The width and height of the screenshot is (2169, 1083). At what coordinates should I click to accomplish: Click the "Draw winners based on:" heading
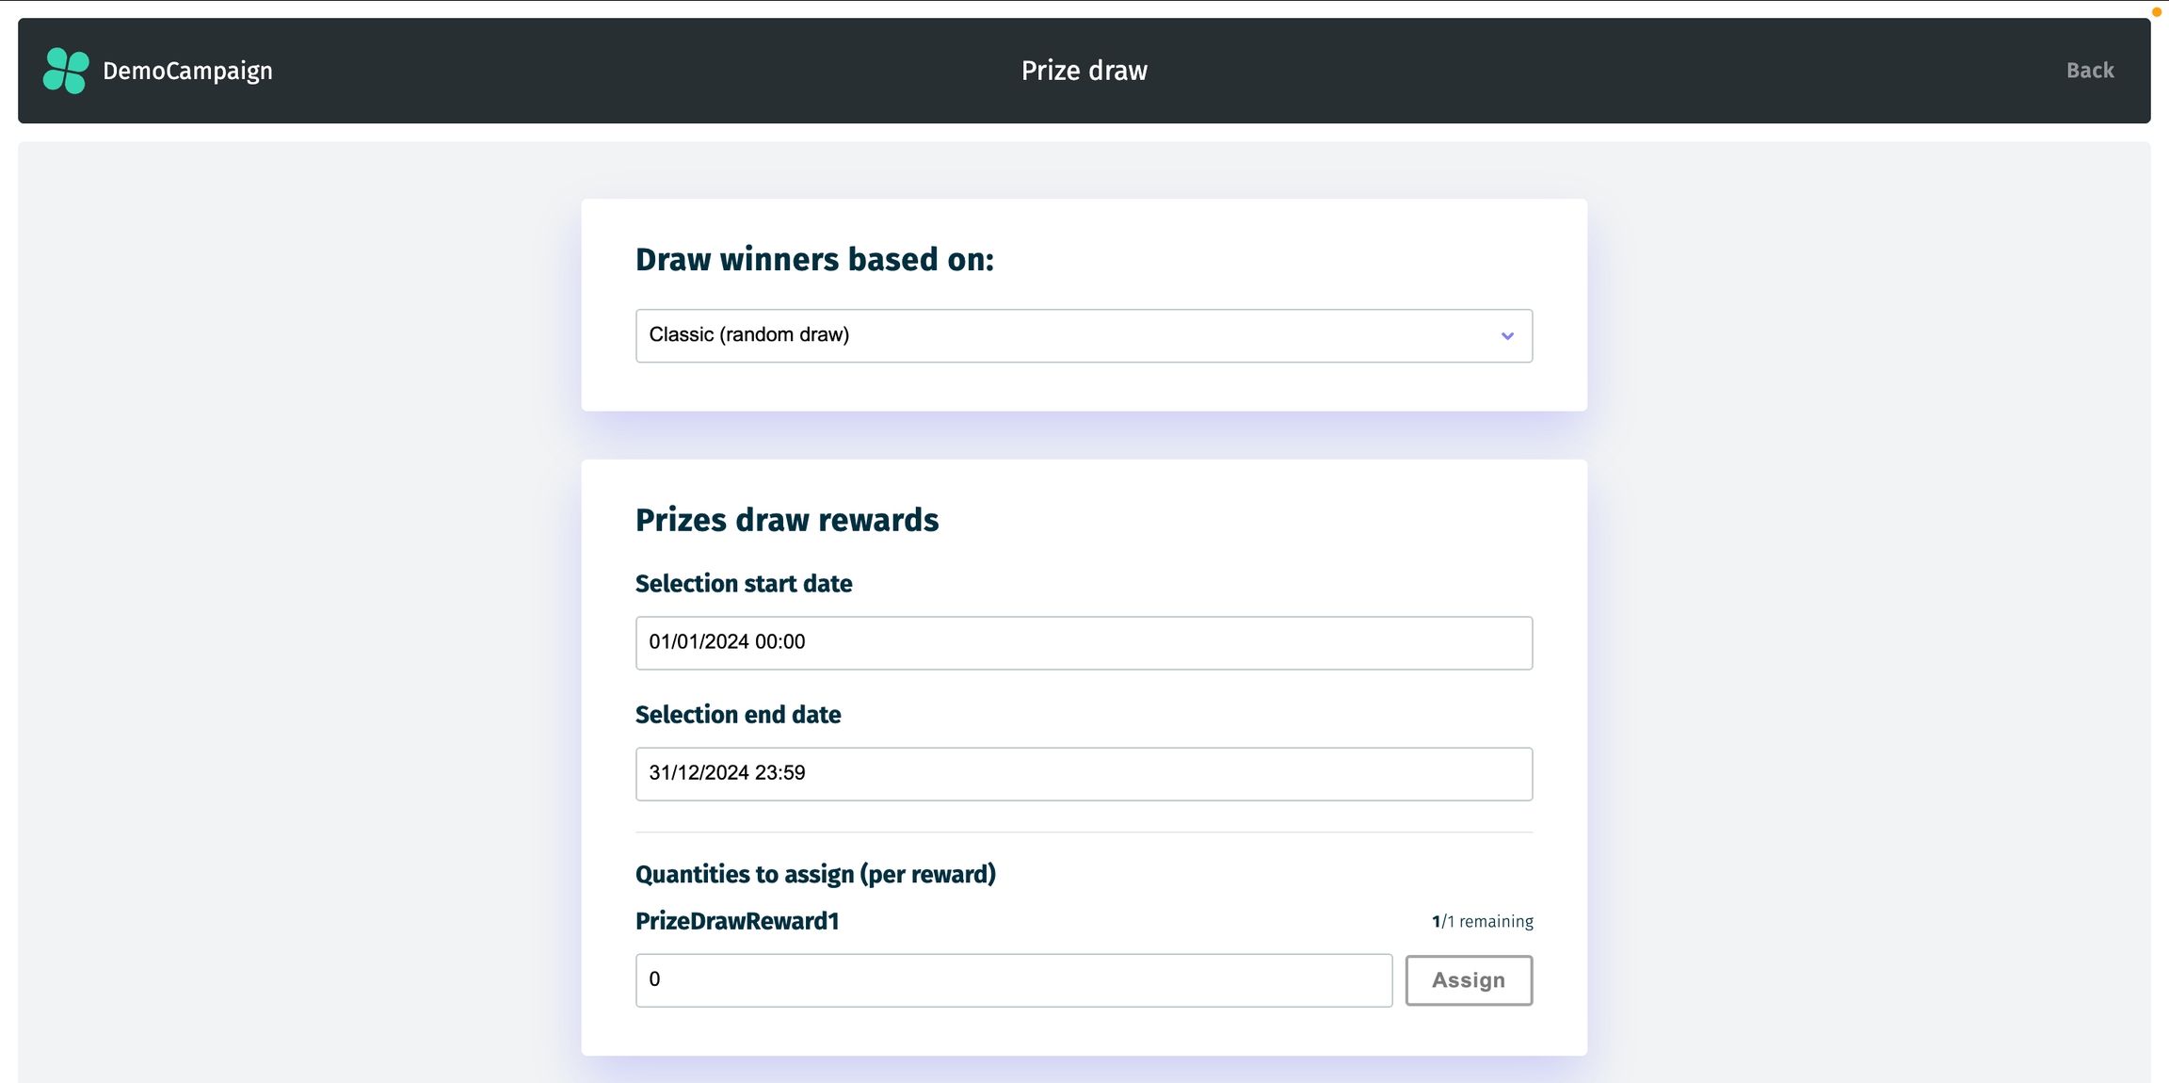(x=814, y=259)
